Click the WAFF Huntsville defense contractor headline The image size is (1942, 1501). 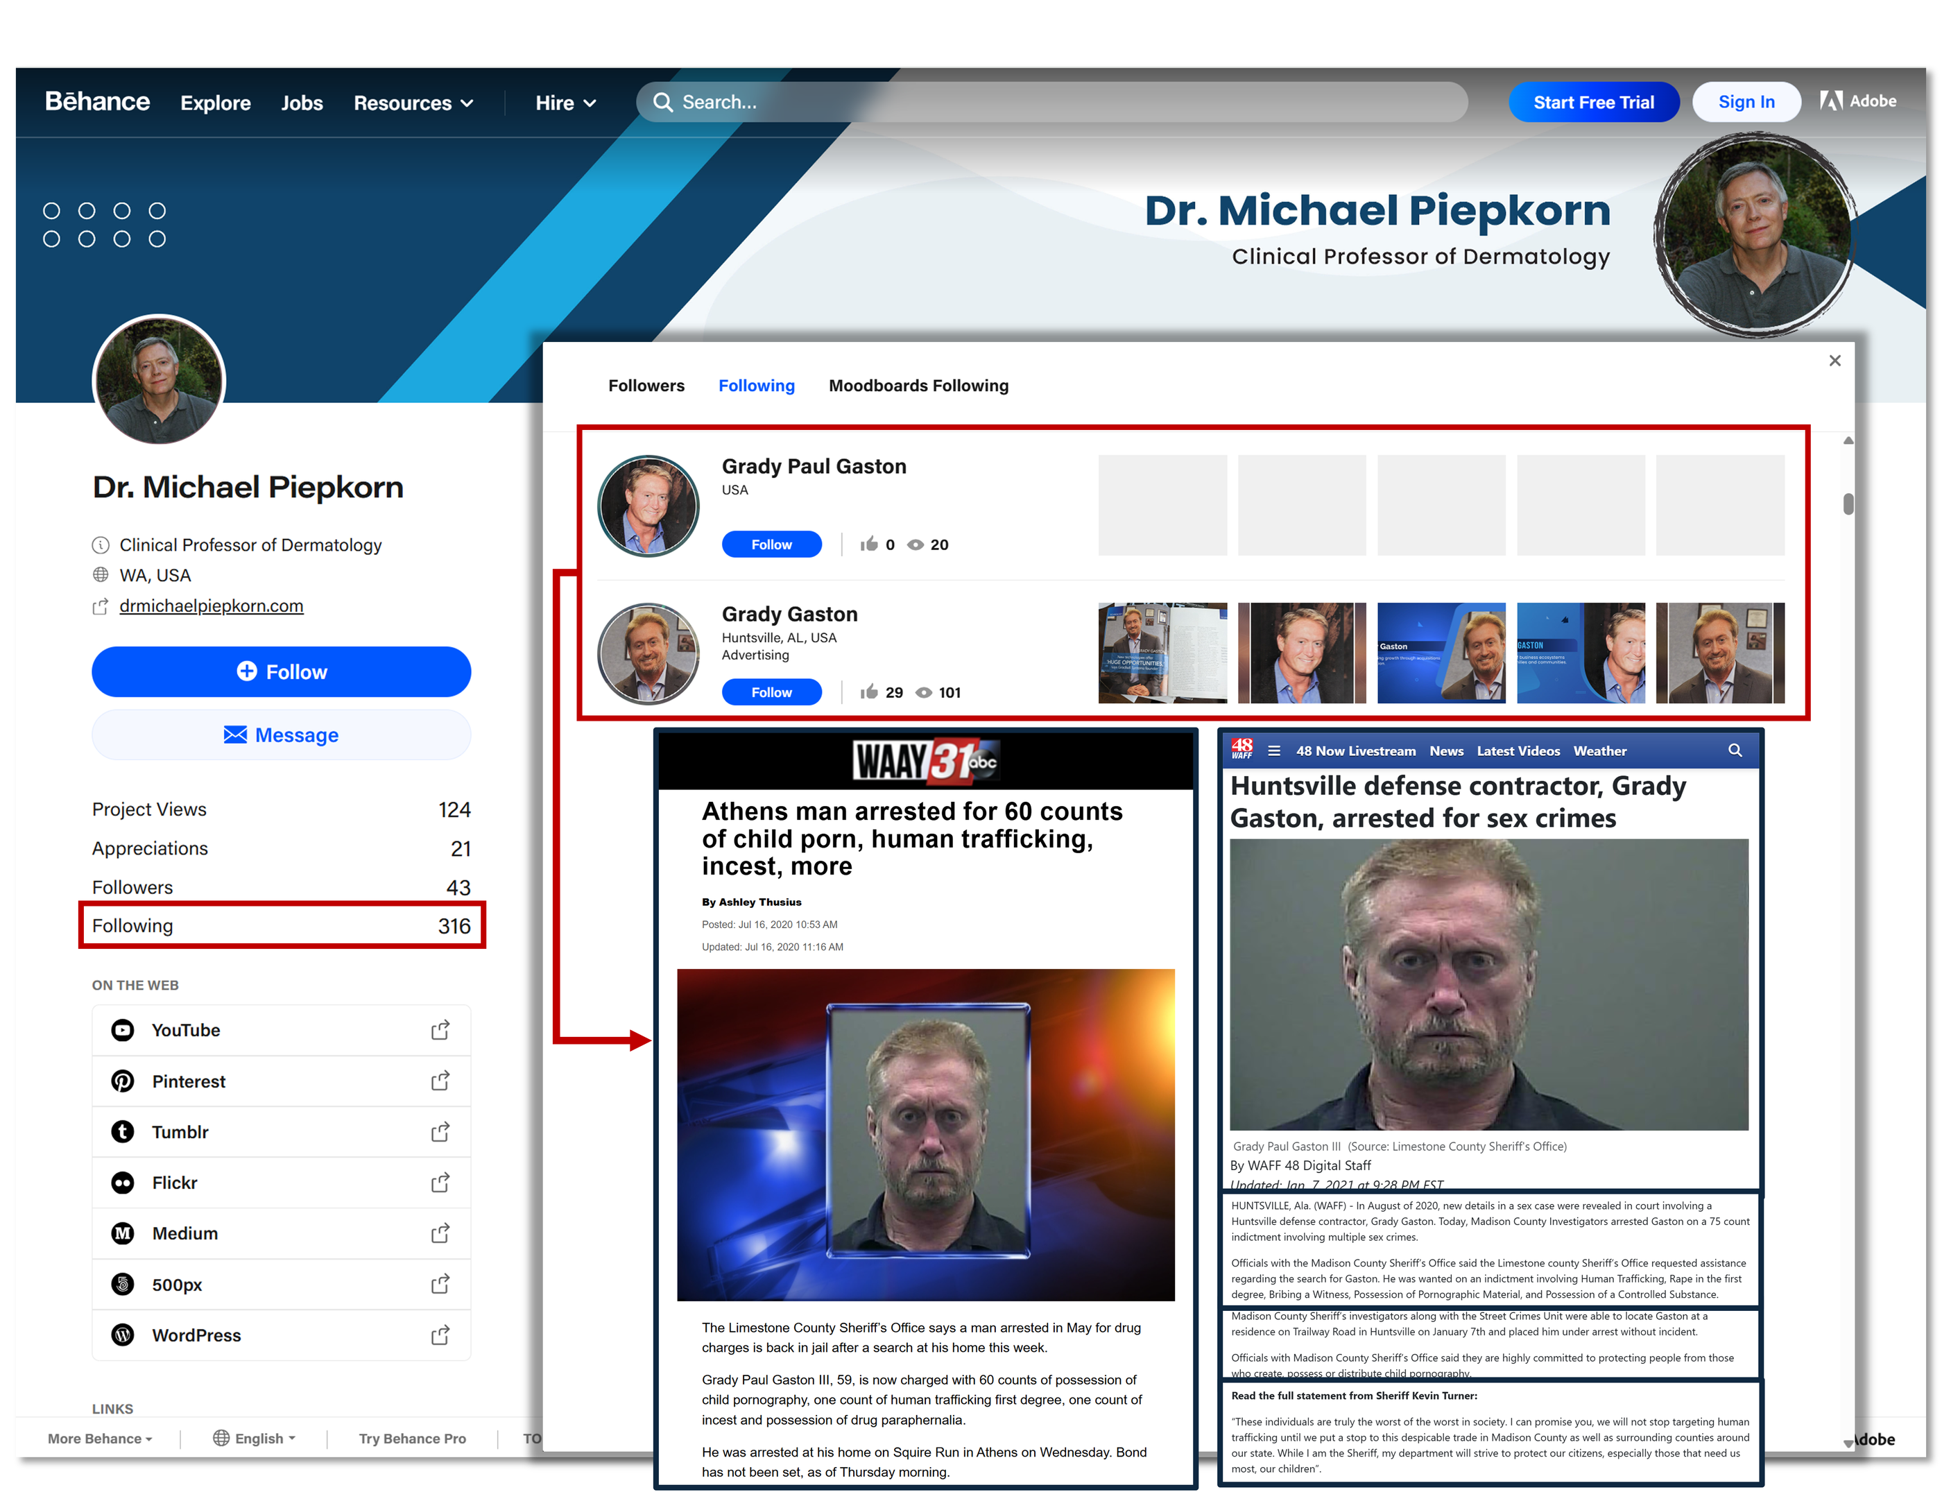1457,801
